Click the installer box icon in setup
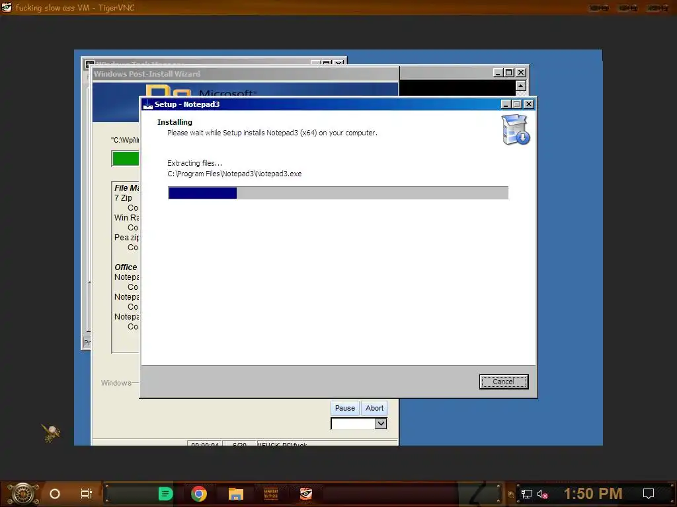This screenshot has height=507, width=677. [516, 129]
